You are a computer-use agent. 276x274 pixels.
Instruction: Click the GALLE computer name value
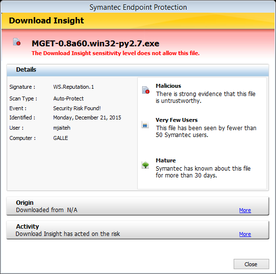tap(60, 138)
